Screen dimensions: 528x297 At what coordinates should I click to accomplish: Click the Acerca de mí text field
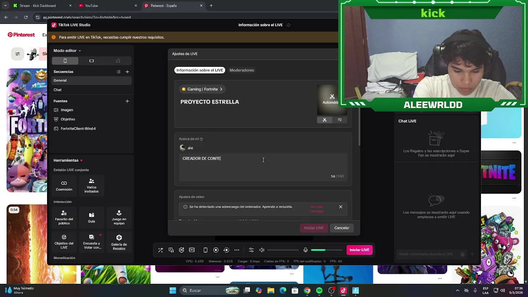click(x=263, y=167)
